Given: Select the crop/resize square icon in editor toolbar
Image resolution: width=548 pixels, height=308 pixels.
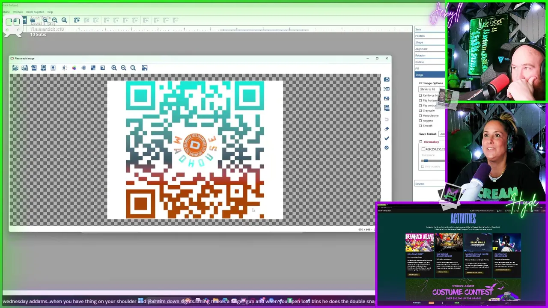Looking at the screenshot, I should pos(102,68).
